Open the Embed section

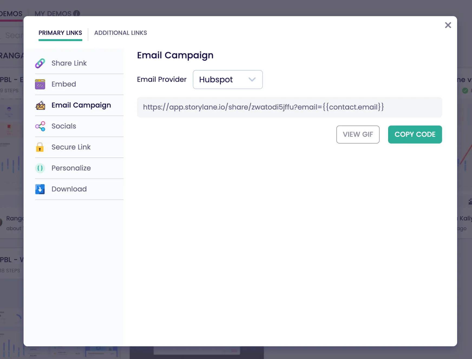[79, 84]
